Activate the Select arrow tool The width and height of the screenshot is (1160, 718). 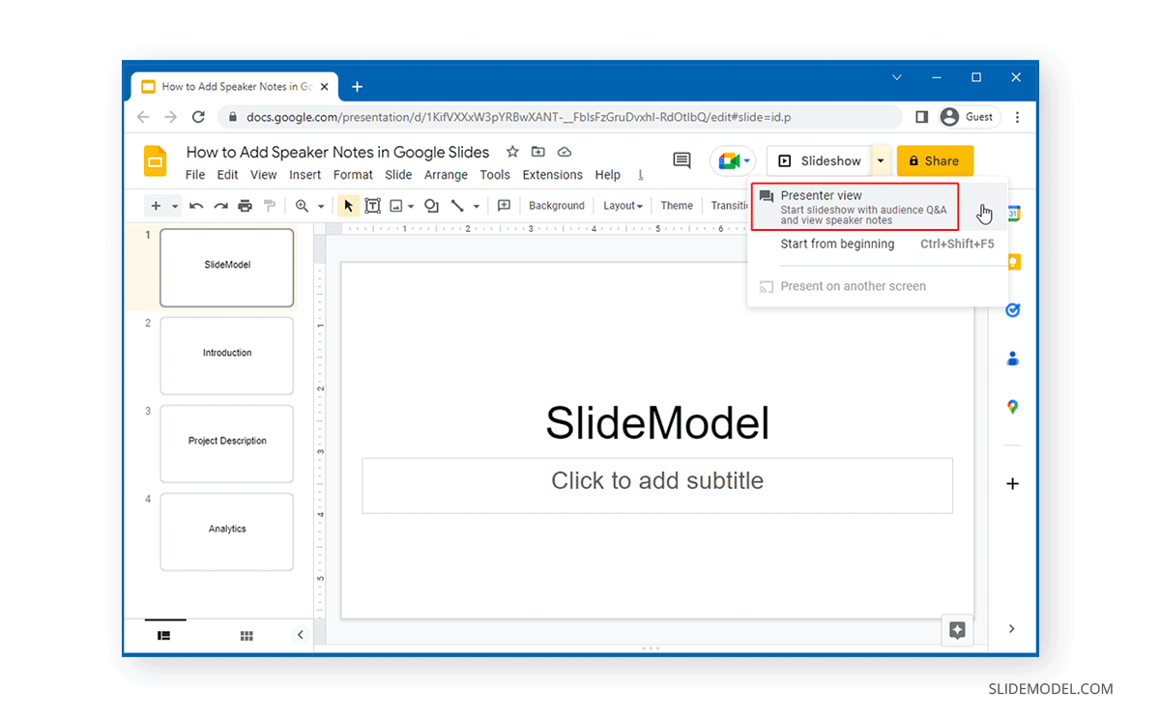click(348, 205)
